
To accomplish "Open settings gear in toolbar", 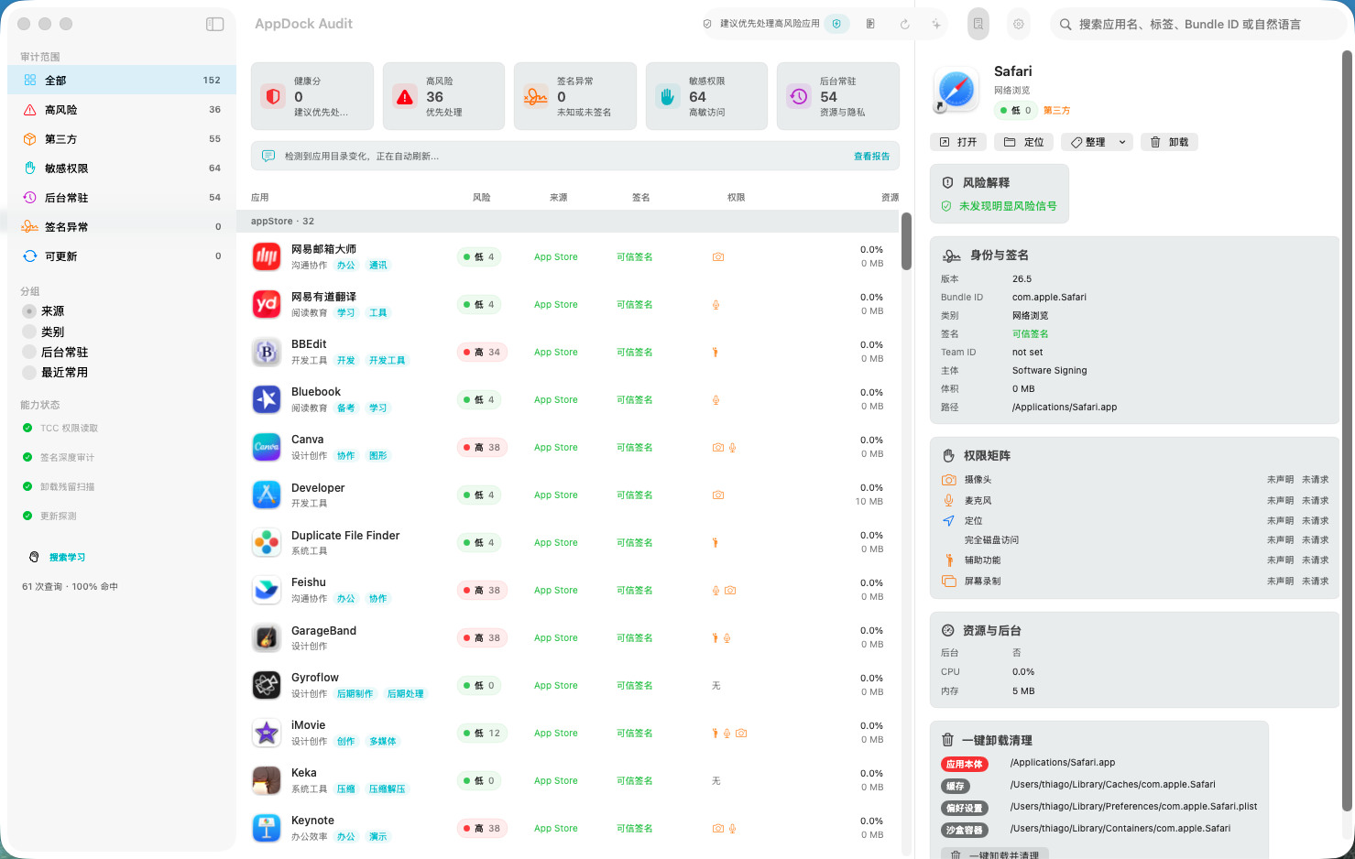I will click(x=1019, y=24).
